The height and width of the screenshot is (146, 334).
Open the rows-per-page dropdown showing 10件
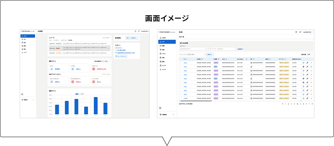[x=310, y=54]
